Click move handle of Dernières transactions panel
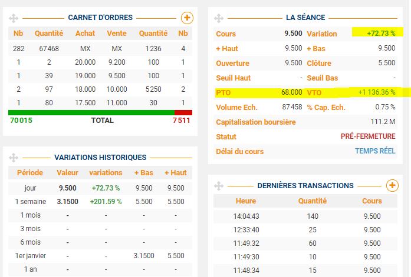Image resolution: width=411 pixels, height=277 pixels. (x=219, y=186)
